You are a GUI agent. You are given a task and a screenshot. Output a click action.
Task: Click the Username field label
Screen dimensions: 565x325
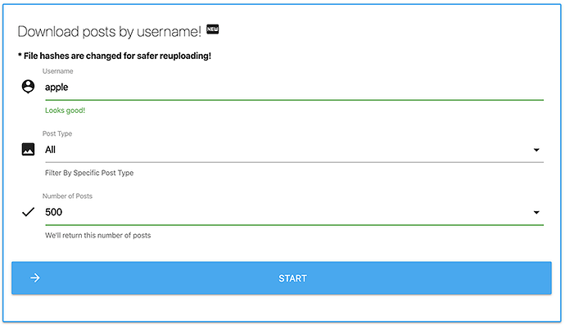tap(57, 71)
